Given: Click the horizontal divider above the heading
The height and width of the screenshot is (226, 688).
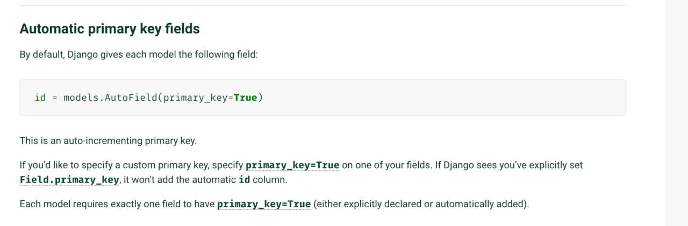Looking at the screenshot, I should 322,5.
